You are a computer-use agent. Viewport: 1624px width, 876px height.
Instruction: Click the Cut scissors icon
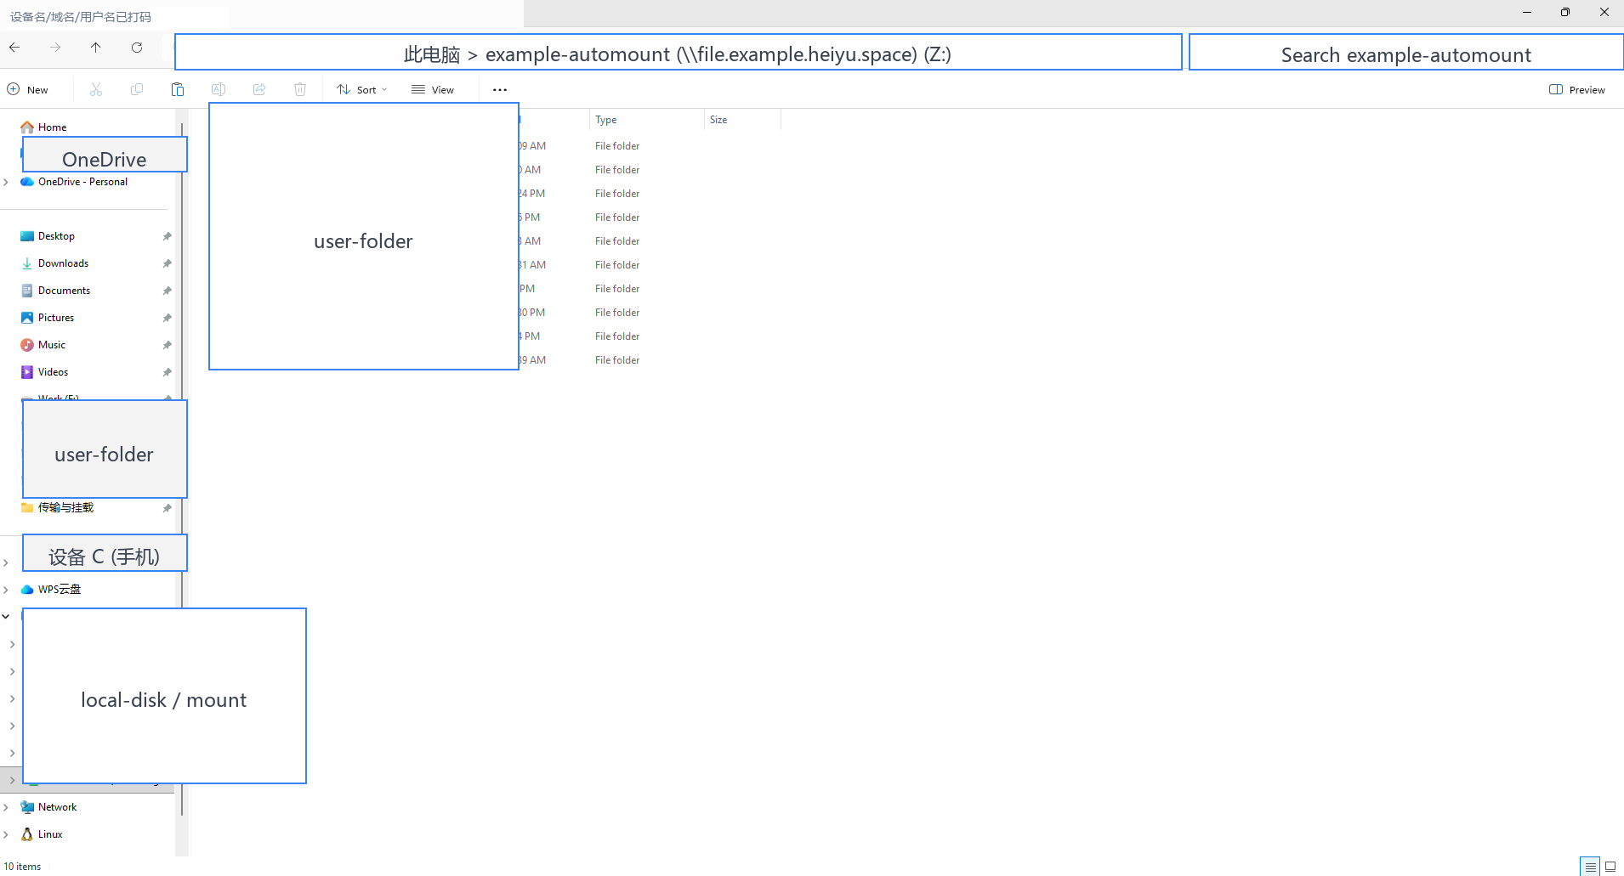96,89
